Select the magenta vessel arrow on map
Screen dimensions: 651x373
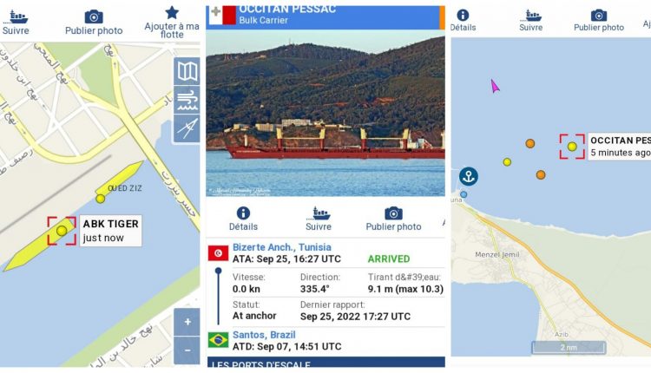coord(495,86)
